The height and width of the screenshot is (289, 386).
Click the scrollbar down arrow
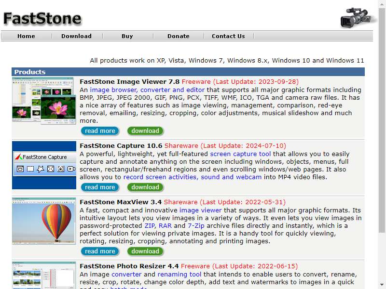pos(382,285)
